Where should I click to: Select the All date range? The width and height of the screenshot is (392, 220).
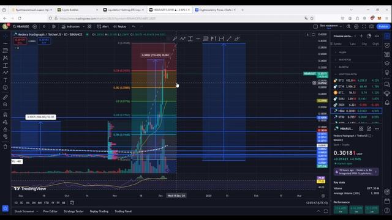(64, 203)
